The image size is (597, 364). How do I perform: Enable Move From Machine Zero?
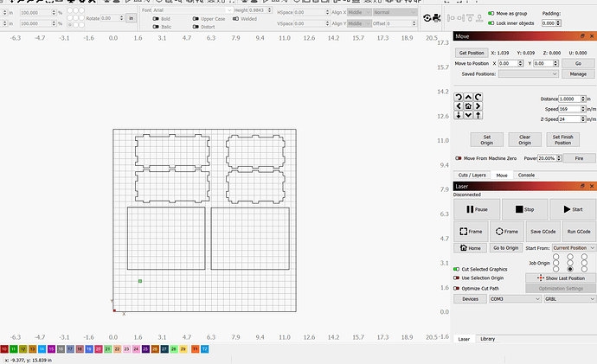tap(459, 158)
